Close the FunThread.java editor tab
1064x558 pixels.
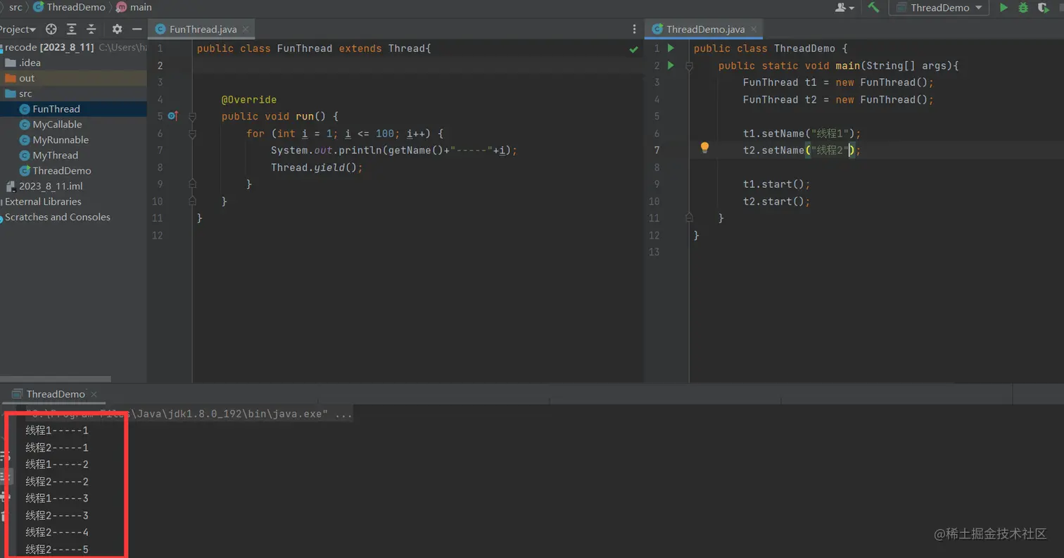(x=247, y=30)
